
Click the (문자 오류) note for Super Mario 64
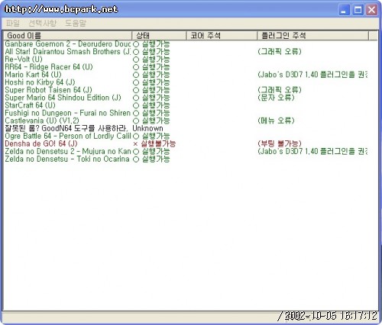[x=276, y=98]
